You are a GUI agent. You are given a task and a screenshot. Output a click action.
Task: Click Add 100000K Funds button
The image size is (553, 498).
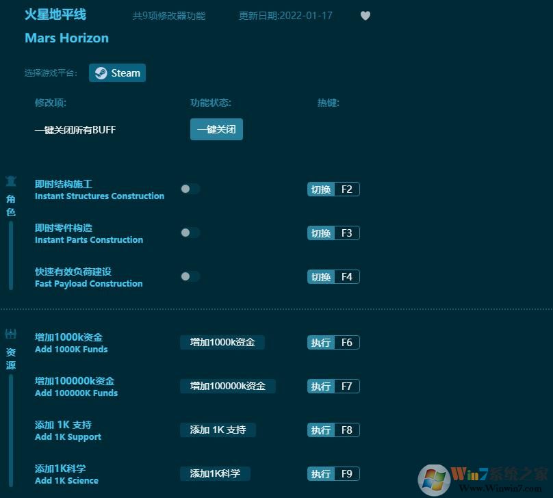click(x=227, y=386)
